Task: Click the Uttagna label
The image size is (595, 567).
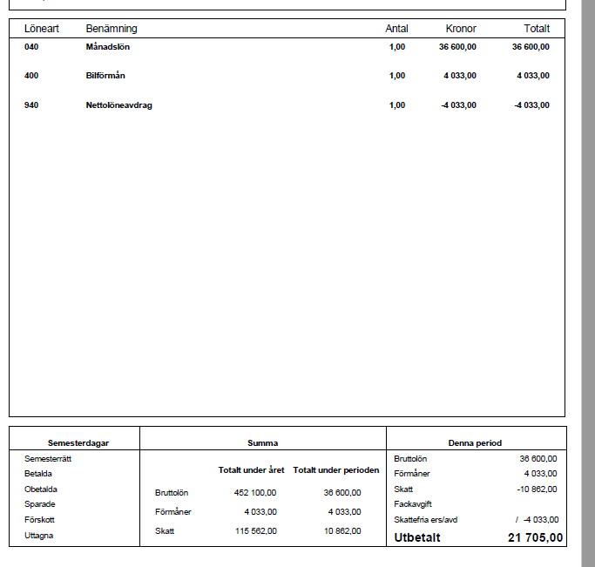Action: tap(38, 536)
